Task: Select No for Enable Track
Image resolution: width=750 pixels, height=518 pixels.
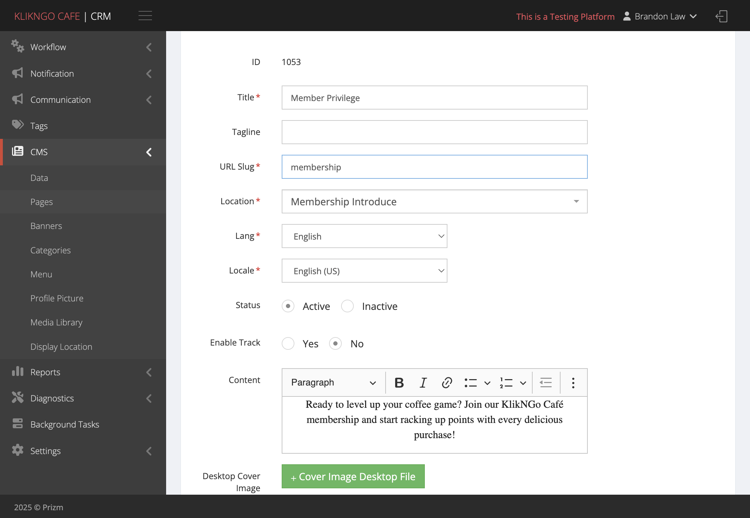Action: pos(335,343)
